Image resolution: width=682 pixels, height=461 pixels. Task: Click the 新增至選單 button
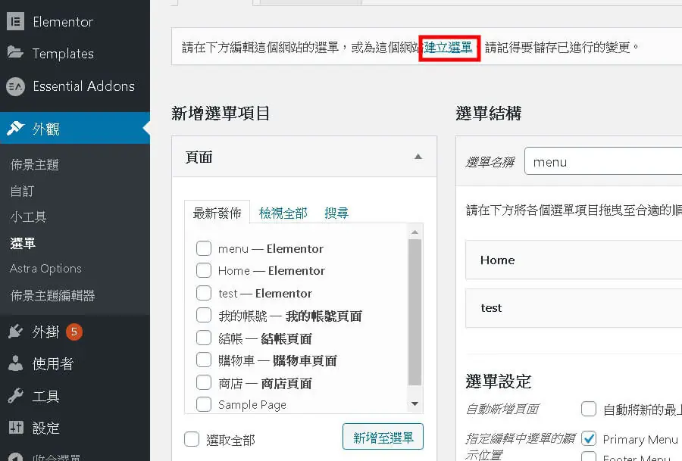point(383,437)
